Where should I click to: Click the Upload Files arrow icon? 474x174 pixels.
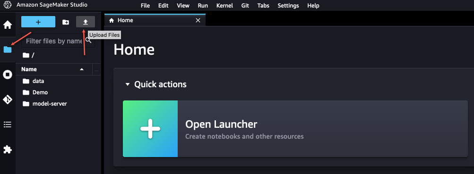tap(86, 22)
